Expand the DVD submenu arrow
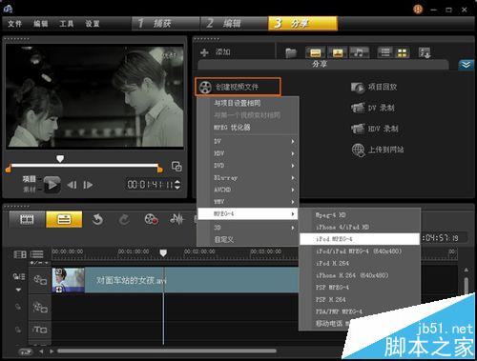The height and width of the screenshot is (361, 477). point(293,166)
